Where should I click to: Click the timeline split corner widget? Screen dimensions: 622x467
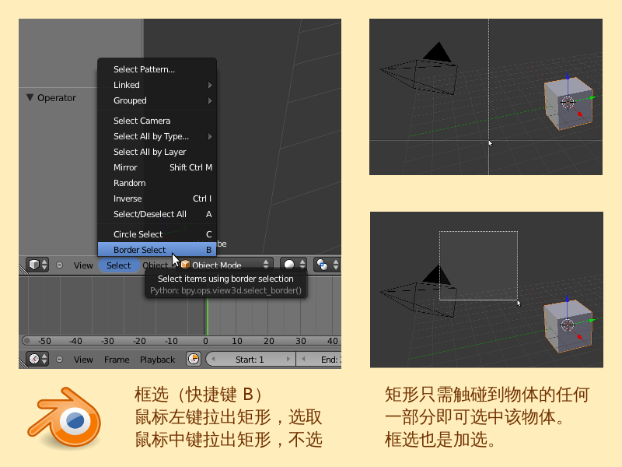(x=23, y=363)
